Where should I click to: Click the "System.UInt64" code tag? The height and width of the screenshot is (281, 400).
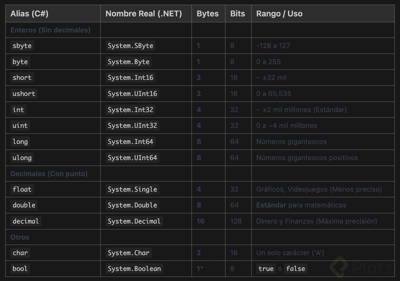click(x=132, y=158)
